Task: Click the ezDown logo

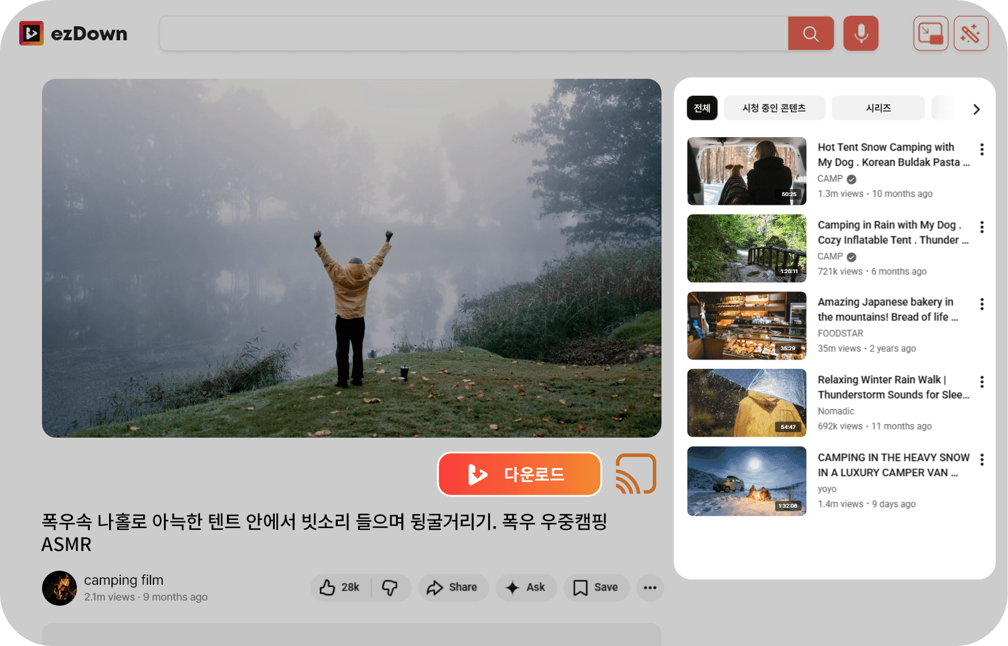Action: (73, 34)
